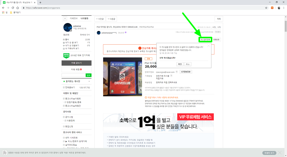
Task: Click the 카페 글쓰기 button
Action: pos(77,63)
